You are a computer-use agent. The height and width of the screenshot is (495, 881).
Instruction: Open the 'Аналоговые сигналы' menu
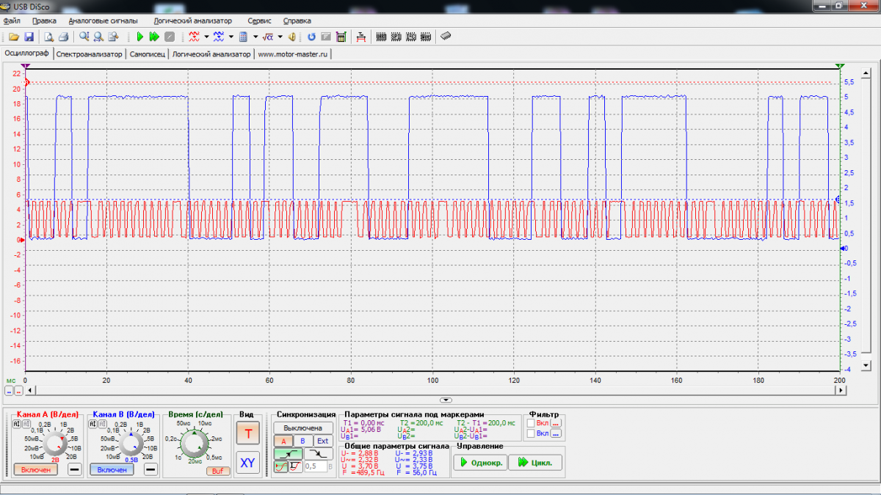click(x=103, y=21)
